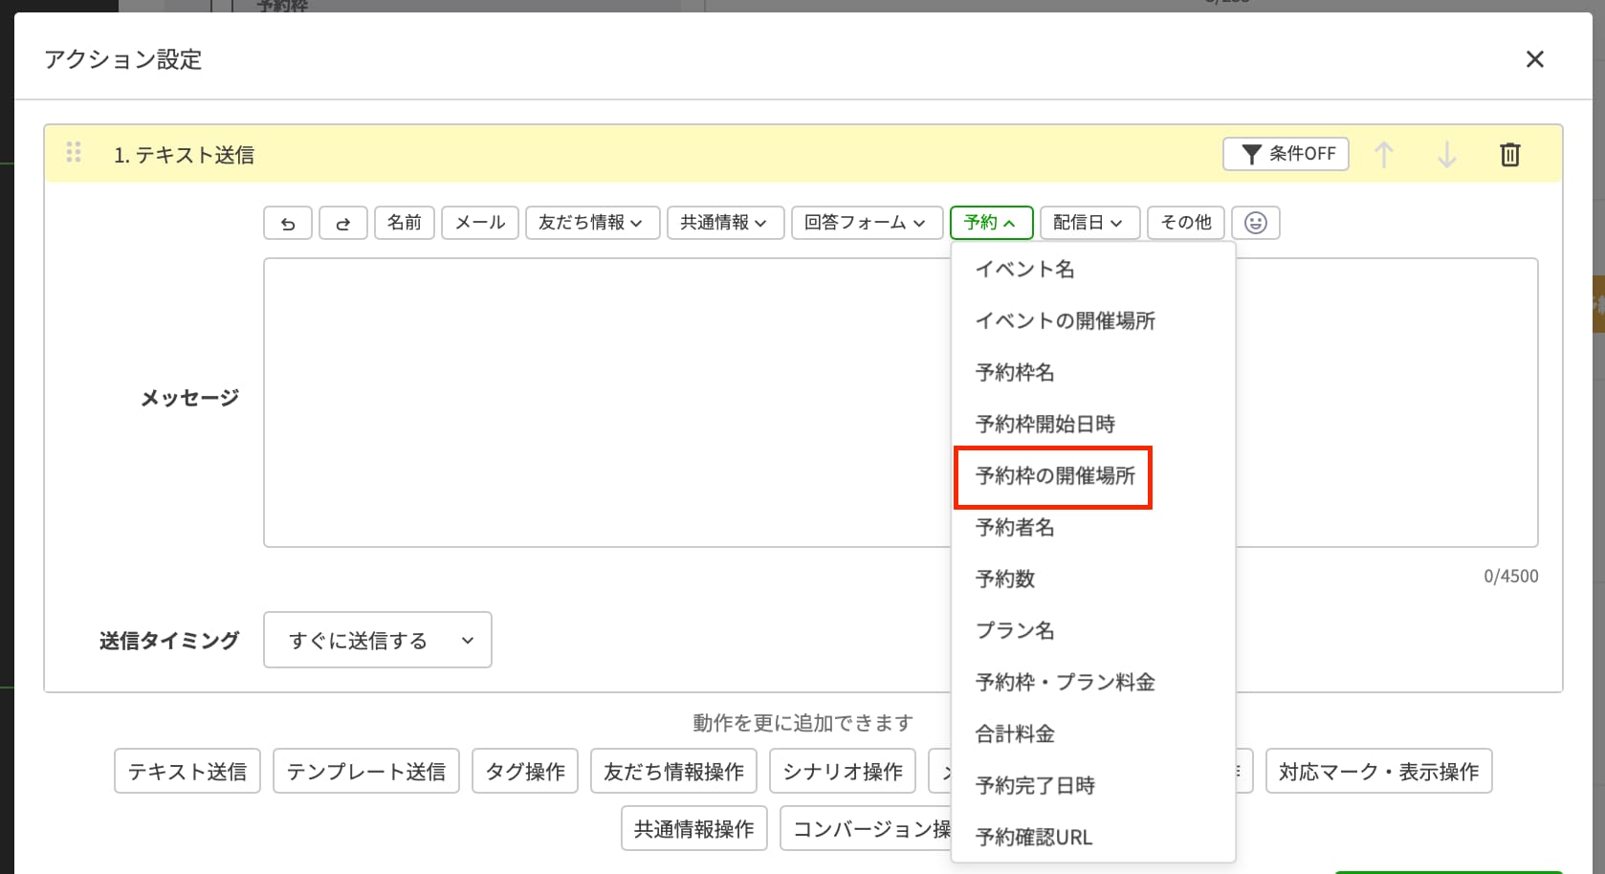1605x874 pixels.
Task: Toggle the 条件OFF condition setting
Action: click(1286, 153)
